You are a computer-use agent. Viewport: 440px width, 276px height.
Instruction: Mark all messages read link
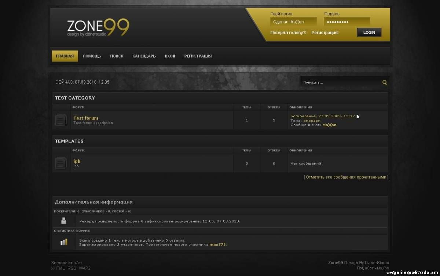tap(346, 177)
